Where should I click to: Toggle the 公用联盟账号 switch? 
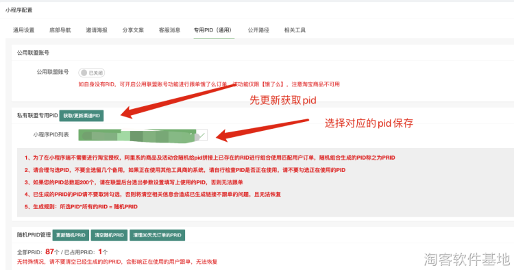point(91,73)
